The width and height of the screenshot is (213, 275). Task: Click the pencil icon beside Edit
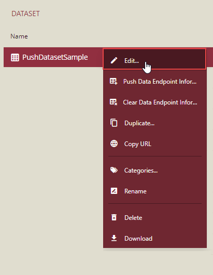click(114, 60)
